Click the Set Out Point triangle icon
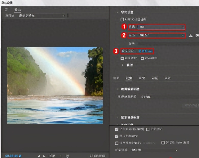Screen dimensions: 199x158 [44, 156]
